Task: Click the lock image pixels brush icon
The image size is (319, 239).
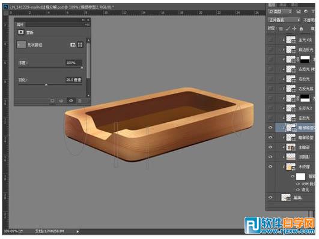Action: coord(288,29)
